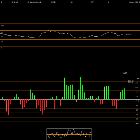Click the MR axis label 60
This screenshot has width=140, height=140.
(x=137, y=88)
